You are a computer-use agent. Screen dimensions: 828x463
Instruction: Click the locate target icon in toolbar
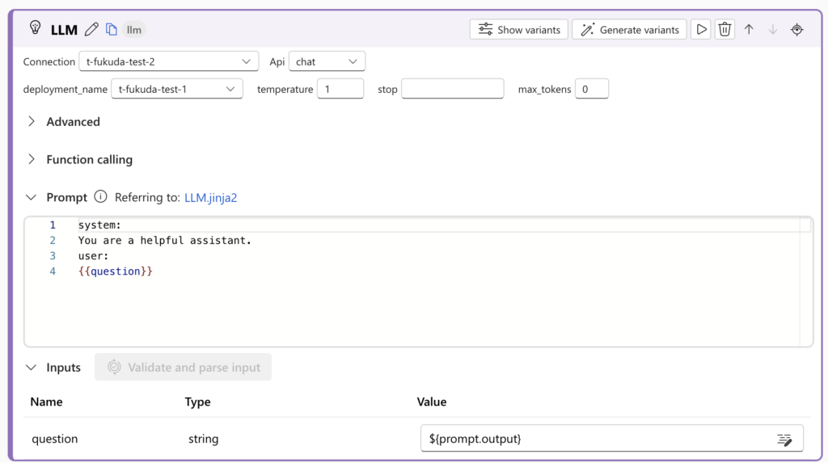797,30
